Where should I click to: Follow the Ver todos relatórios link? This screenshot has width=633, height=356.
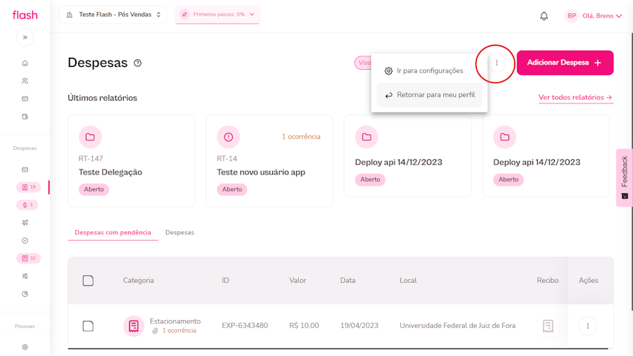pos(575,98)
